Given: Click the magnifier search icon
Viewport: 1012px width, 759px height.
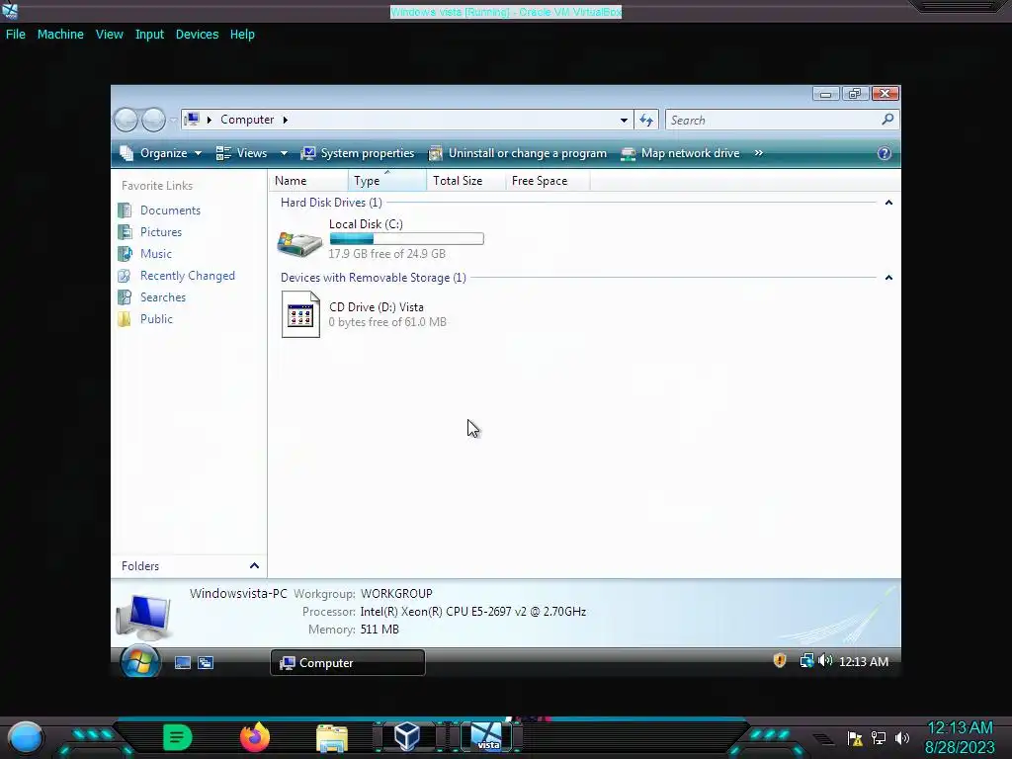Looking at the screenshot, I should pyautogui.click(x=887, y=120).
